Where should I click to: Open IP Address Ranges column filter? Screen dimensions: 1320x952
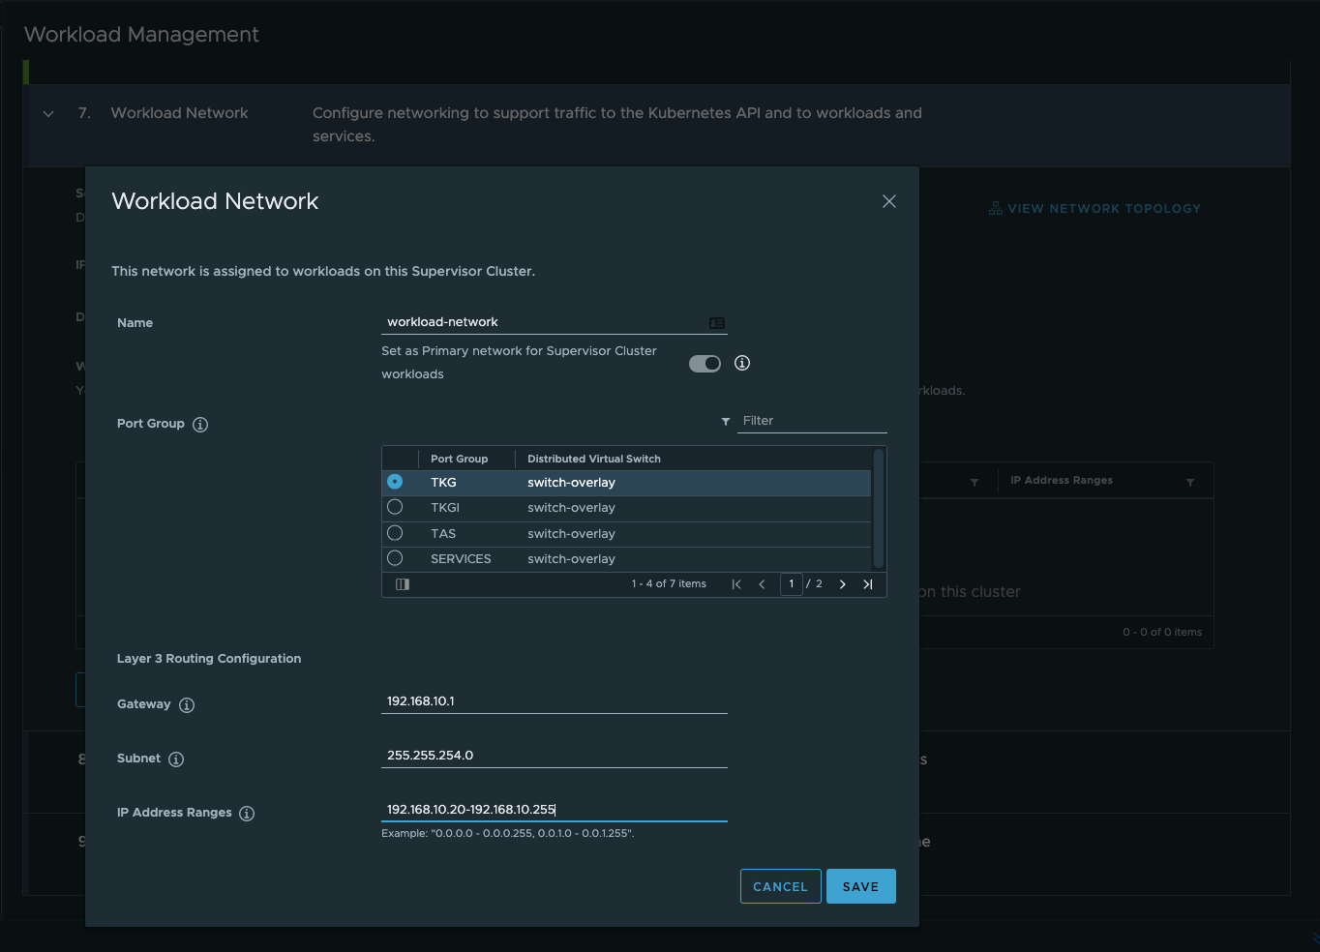(1189, 482)
